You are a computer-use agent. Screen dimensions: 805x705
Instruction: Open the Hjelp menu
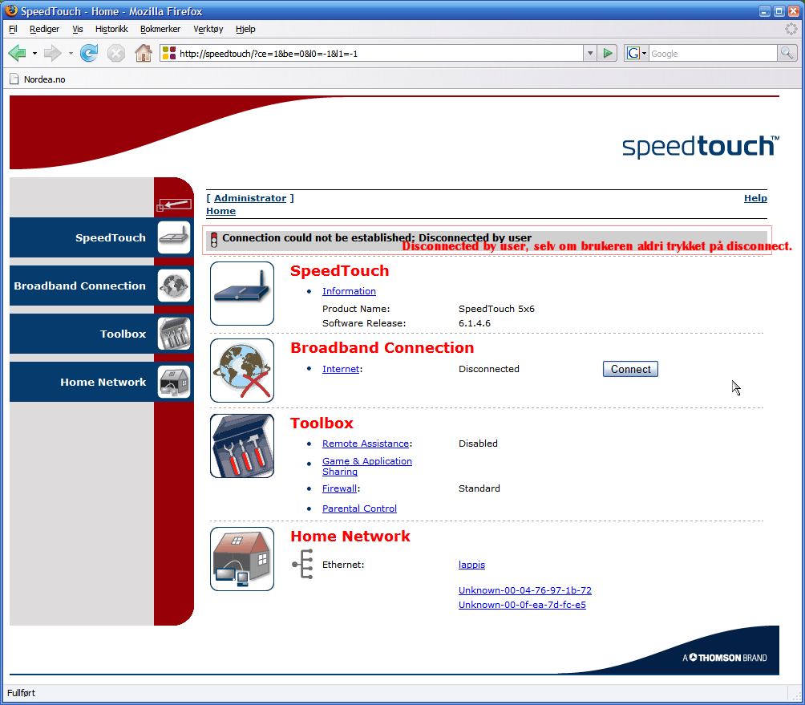pyautogui.click(x=245, y=29)
